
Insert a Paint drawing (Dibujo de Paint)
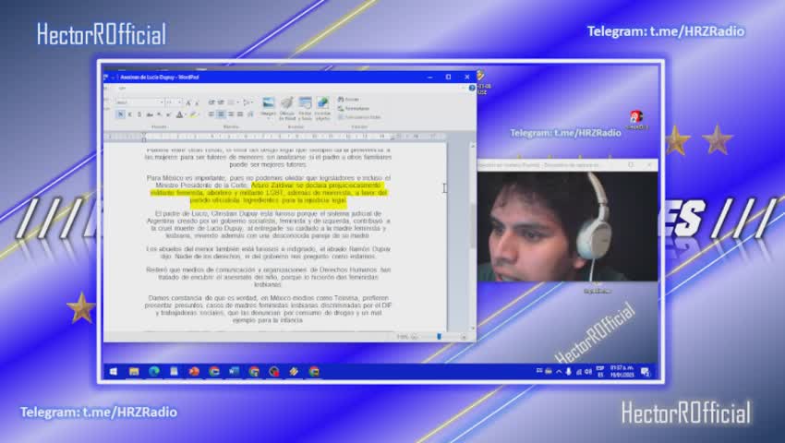coord(287,108)
